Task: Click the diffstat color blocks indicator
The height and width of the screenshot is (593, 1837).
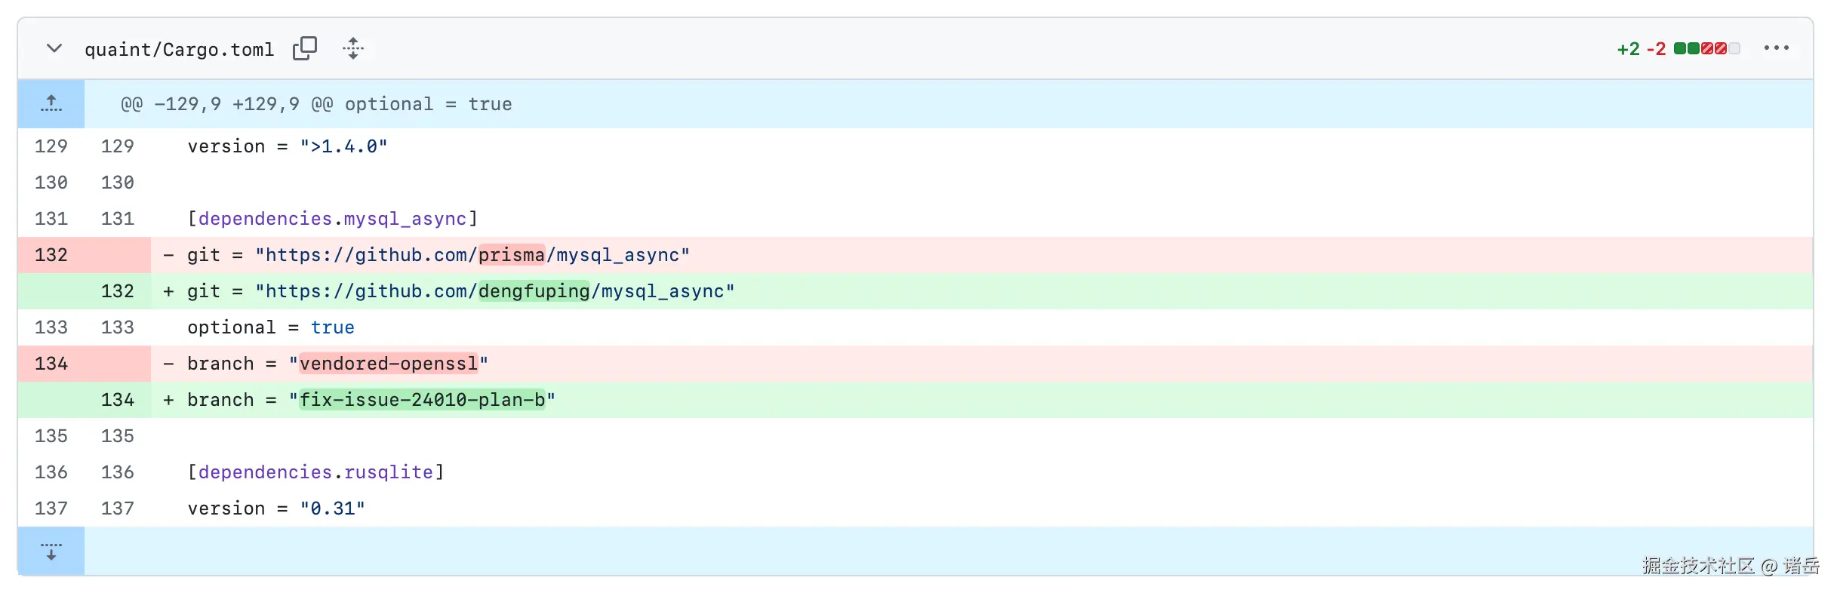Action: (1706, 48)
